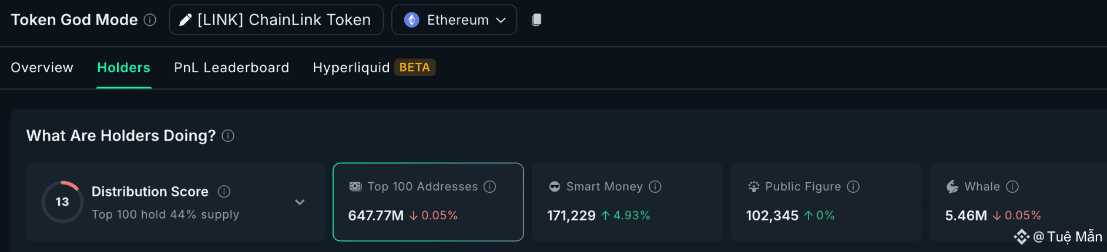This screenshot has height=252, width=1107.
Task: Open the Ethereum chain dropdown
Action: (x=454, y=20)
